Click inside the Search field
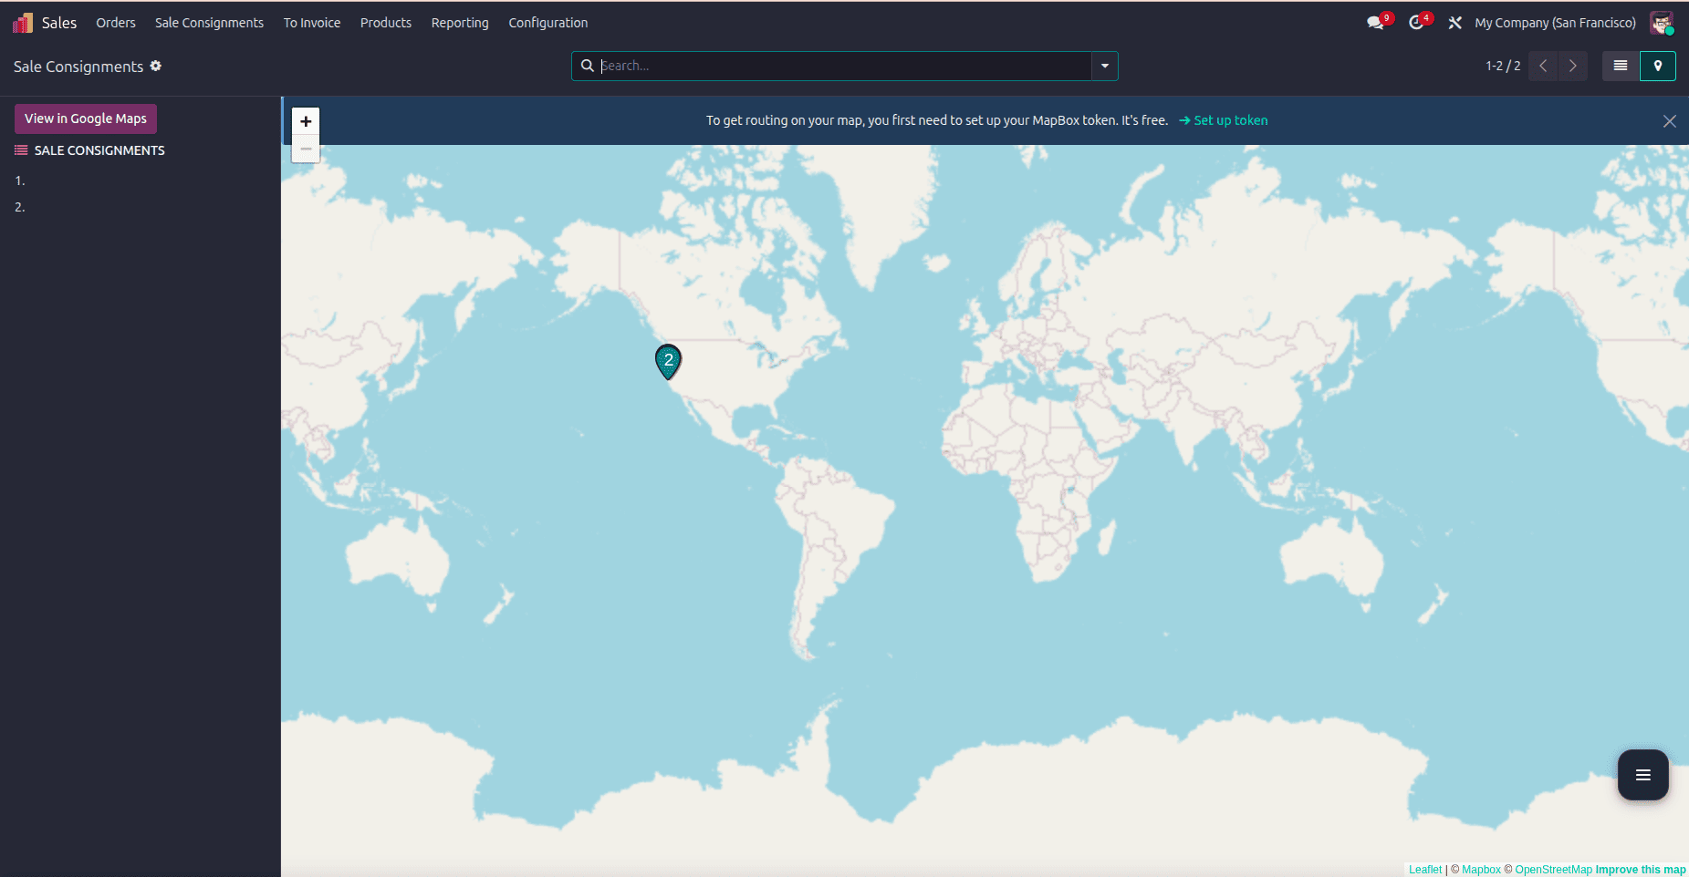Image resolution: width=1689 pixels, height=877 pixels. 821,66
